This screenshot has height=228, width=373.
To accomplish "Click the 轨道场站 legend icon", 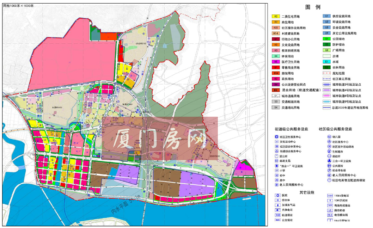I will tap(277, 215).
